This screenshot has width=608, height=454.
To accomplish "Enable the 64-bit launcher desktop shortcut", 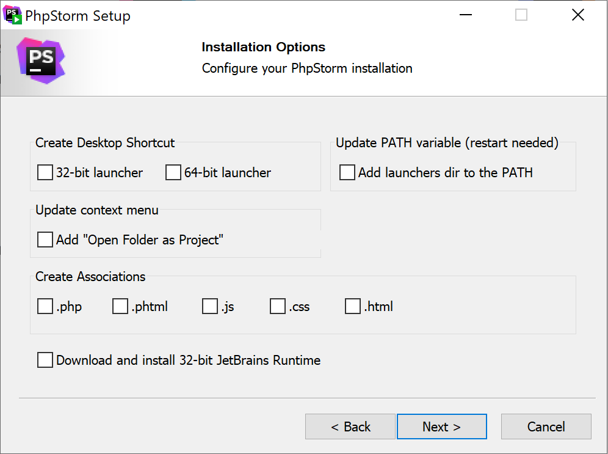I will 173,172.
